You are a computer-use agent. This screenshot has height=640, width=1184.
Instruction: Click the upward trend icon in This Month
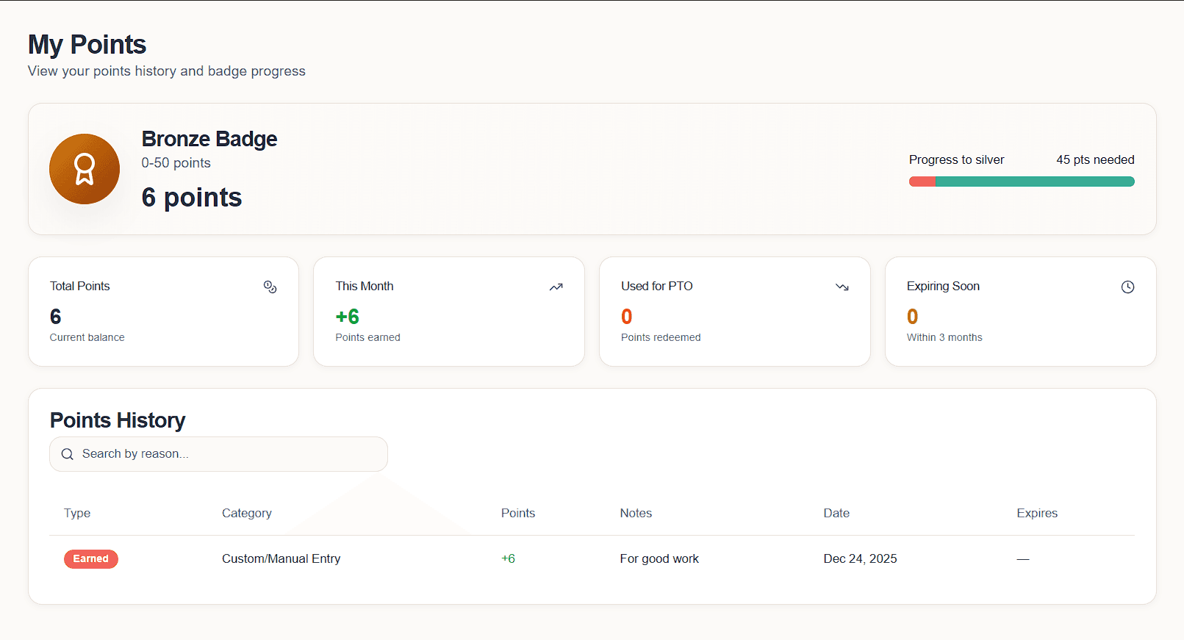tap(556, 287)
